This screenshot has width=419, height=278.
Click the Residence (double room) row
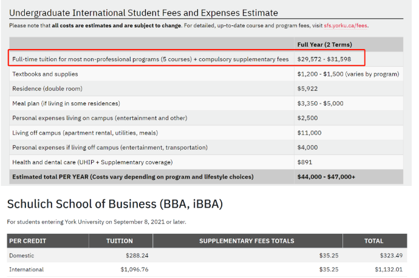[44, 88]
